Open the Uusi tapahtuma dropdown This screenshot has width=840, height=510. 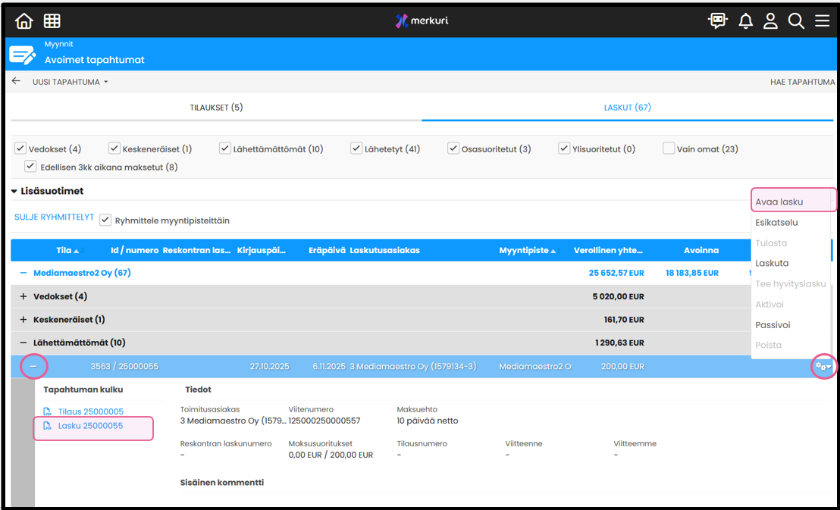[x=70, y=82]
